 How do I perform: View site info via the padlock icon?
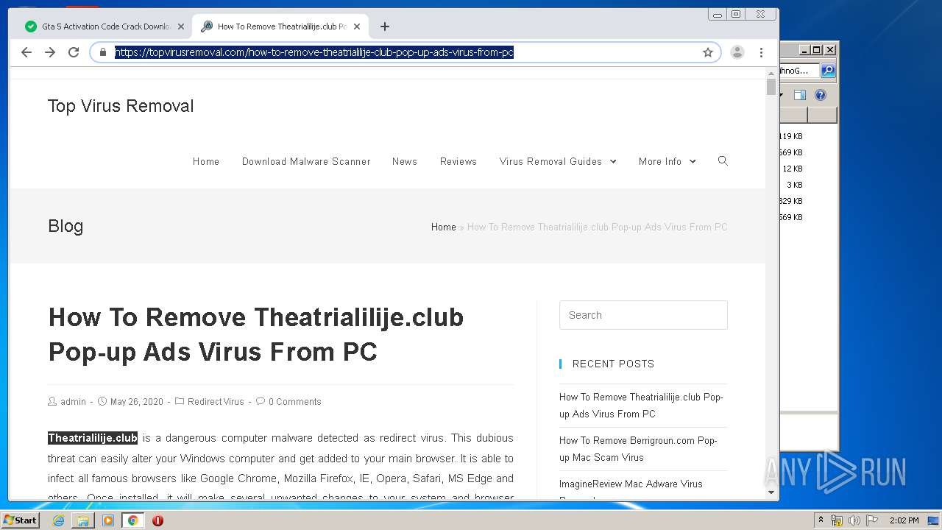pyautogui.click(x=103, y=52)
